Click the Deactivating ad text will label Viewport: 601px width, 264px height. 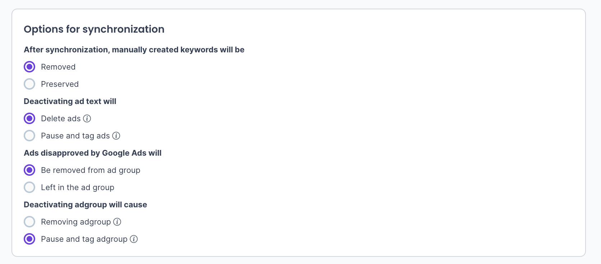tap(70, 101)
